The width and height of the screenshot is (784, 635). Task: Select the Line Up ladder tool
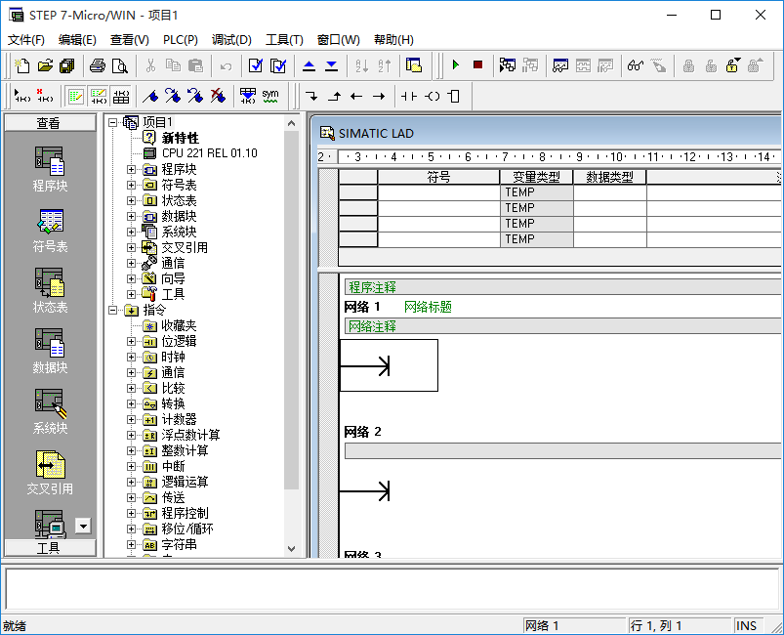click(334, 96)
